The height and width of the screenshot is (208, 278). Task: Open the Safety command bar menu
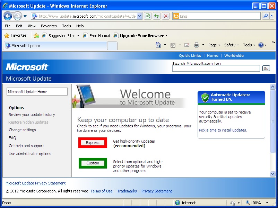[232, 45]
